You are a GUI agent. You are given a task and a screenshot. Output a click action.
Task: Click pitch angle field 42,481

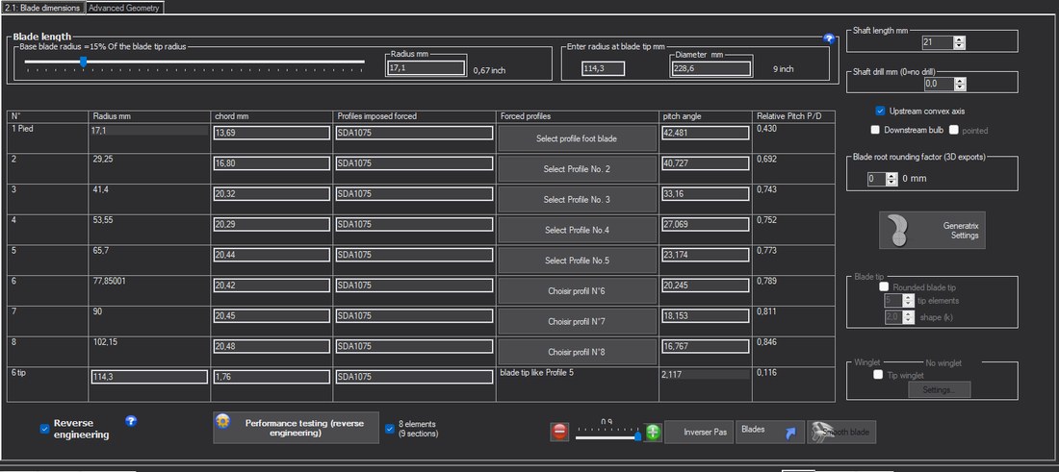tap(705, 133)
